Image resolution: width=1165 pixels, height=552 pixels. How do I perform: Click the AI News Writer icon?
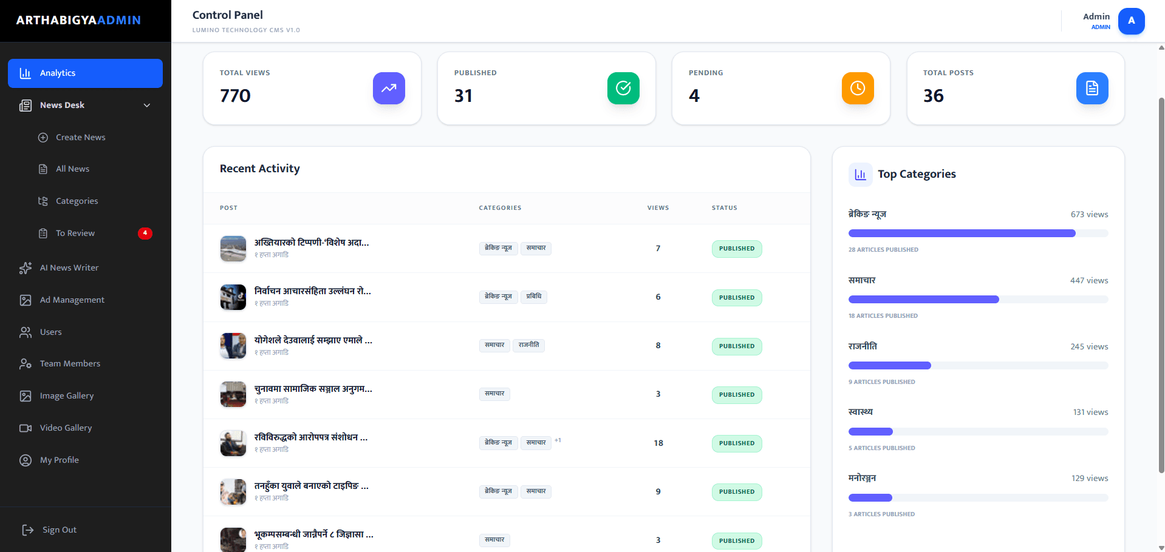(25, 268)
